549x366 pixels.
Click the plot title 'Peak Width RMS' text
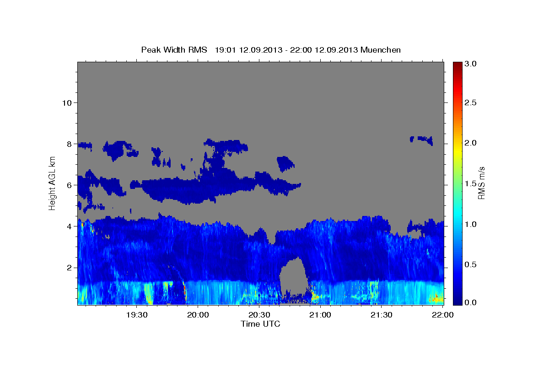point(174,50)
